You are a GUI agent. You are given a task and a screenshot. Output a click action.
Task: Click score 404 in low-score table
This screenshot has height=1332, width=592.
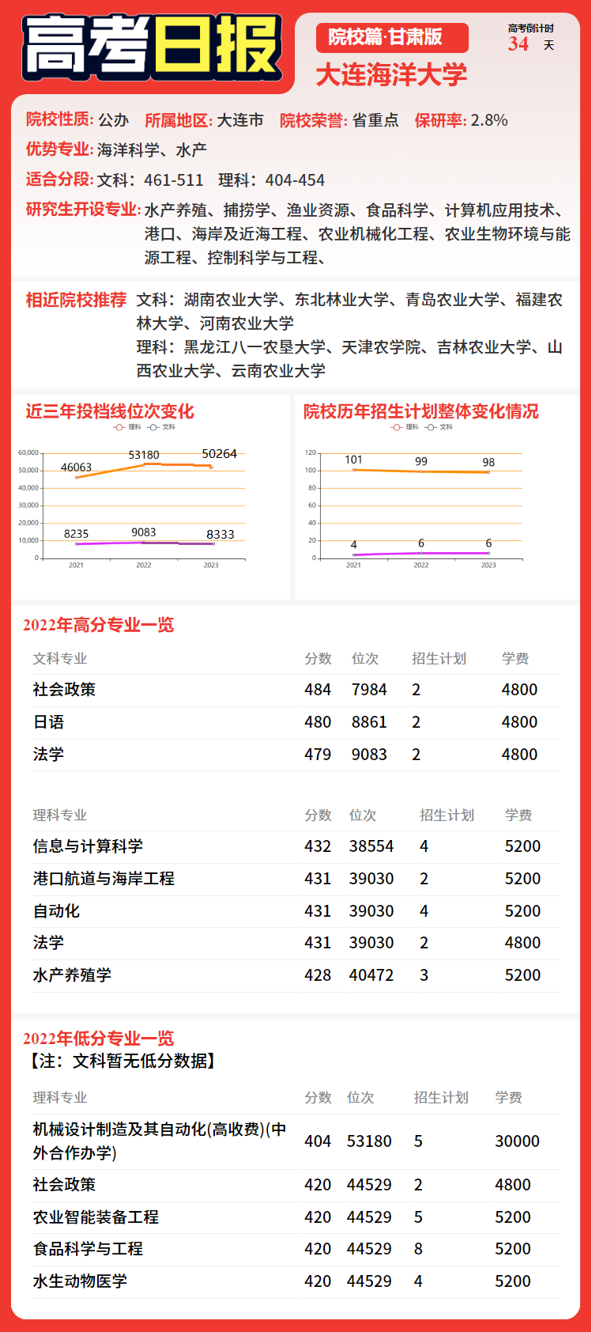click(318, 1141)
